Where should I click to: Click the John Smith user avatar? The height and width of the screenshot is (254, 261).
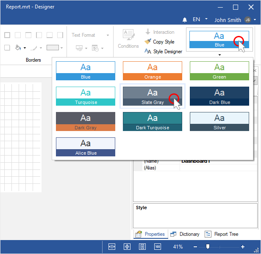point(247,20)
